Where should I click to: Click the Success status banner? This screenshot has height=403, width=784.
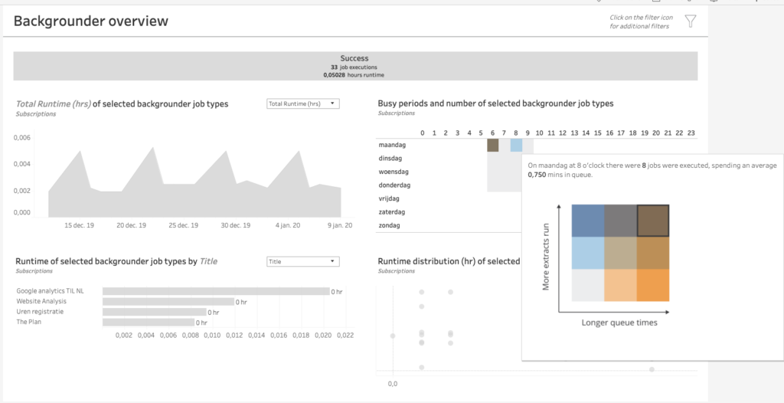click(x=354, y=66)
